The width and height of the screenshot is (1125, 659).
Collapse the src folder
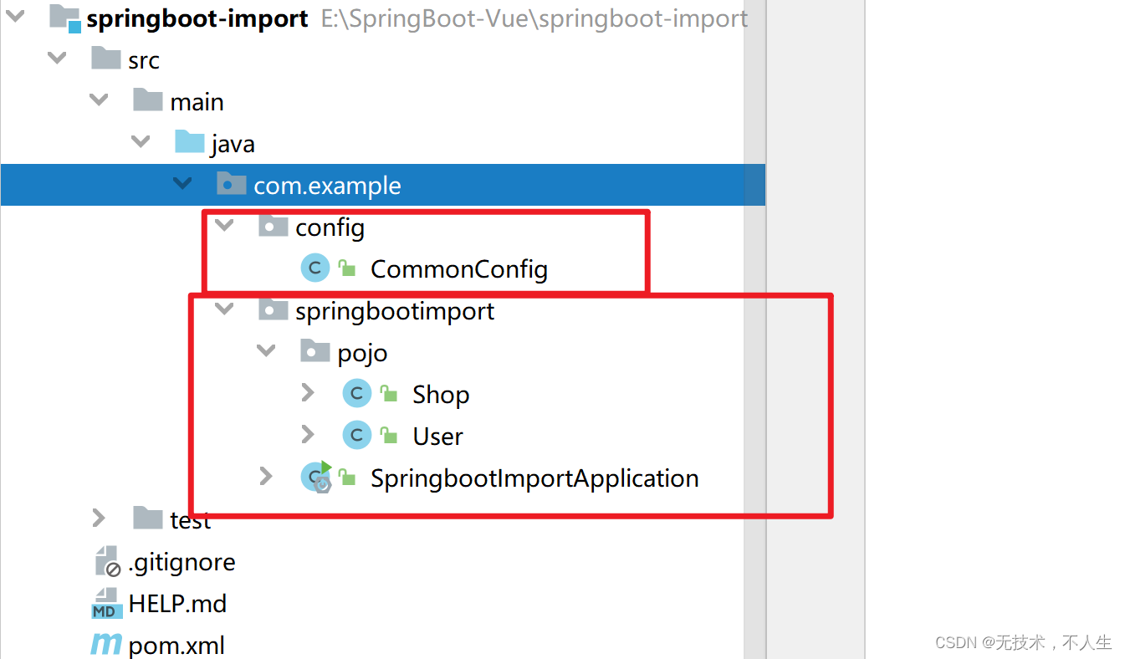pos(57,59)
